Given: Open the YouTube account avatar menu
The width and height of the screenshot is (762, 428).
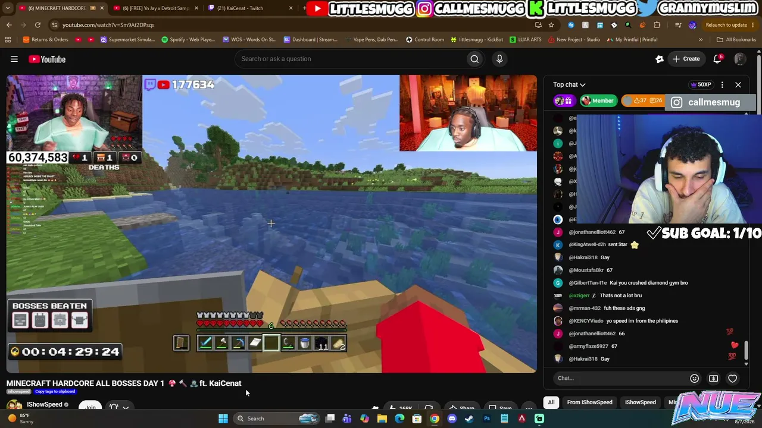Looking at the screenshot, I should (740, 59).
